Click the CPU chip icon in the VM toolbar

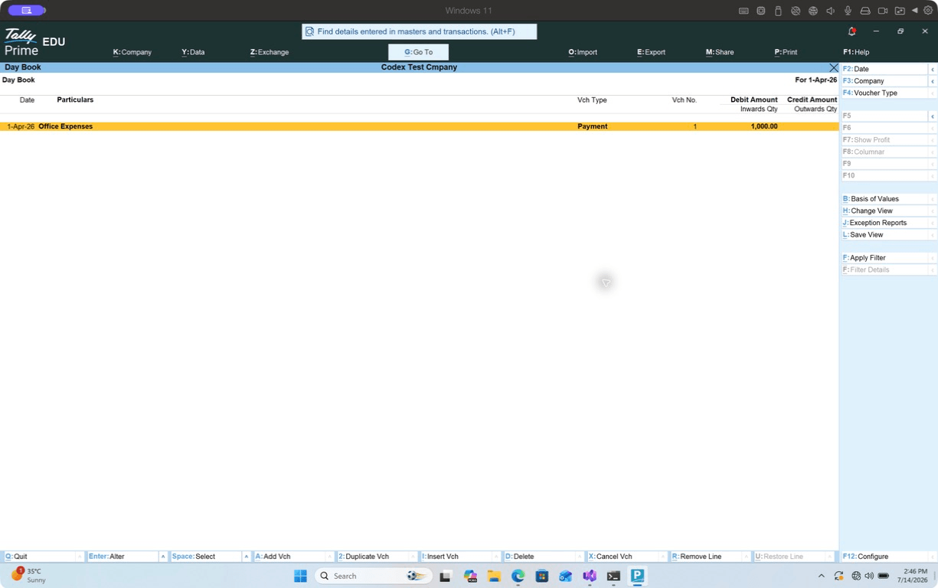tap(761, 11)
